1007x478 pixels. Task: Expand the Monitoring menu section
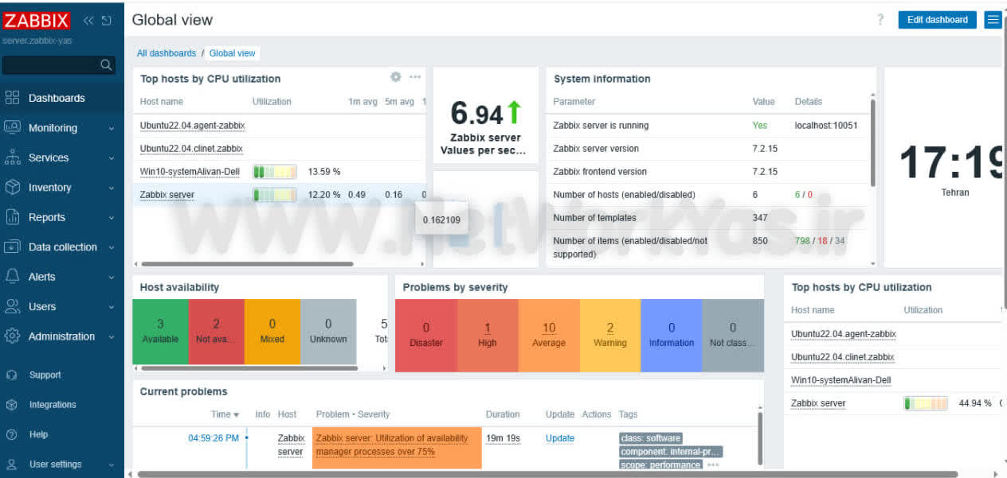62,128
